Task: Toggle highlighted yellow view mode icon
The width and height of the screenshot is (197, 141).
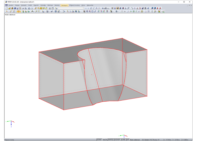Action: point(41,8)
